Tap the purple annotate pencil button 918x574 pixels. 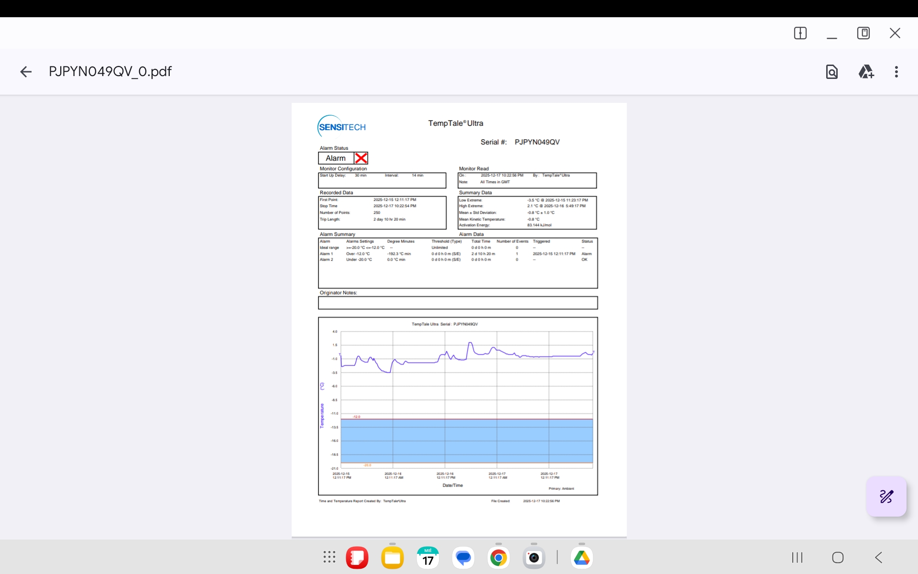pos(886,497)
